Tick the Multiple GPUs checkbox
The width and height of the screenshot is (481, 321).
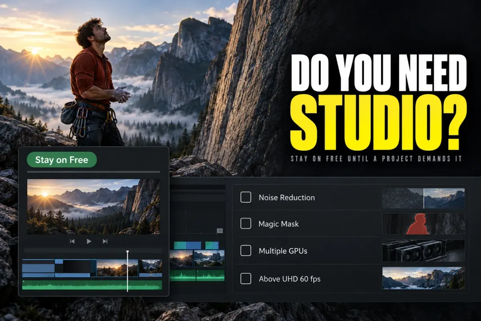(x=246, y=251)
